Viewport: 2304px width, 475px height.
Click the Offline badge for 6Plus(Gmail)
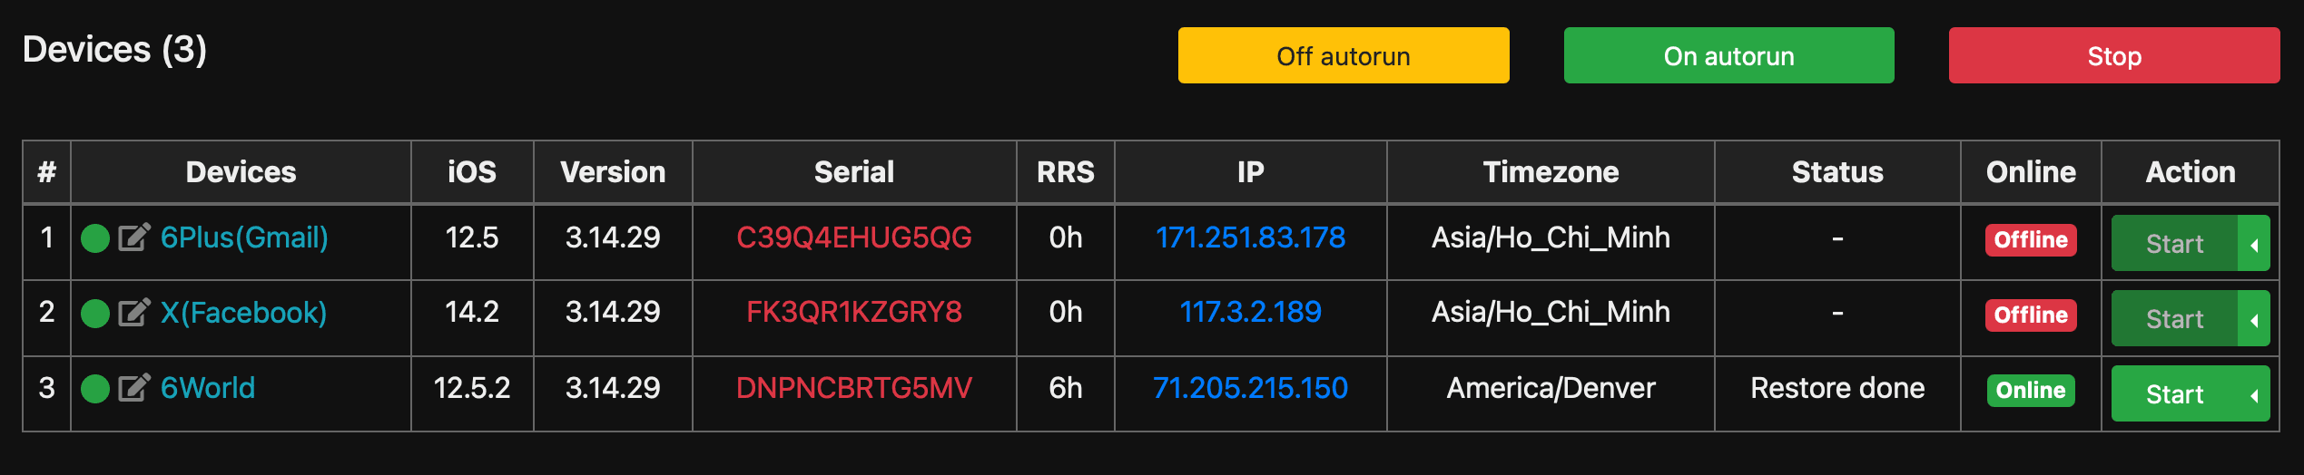(x=2031, y=240)
